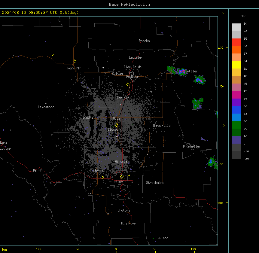Pick the red 65-60 dBZ legend swatch
This screenshot has height=253, width=259.
236,42
